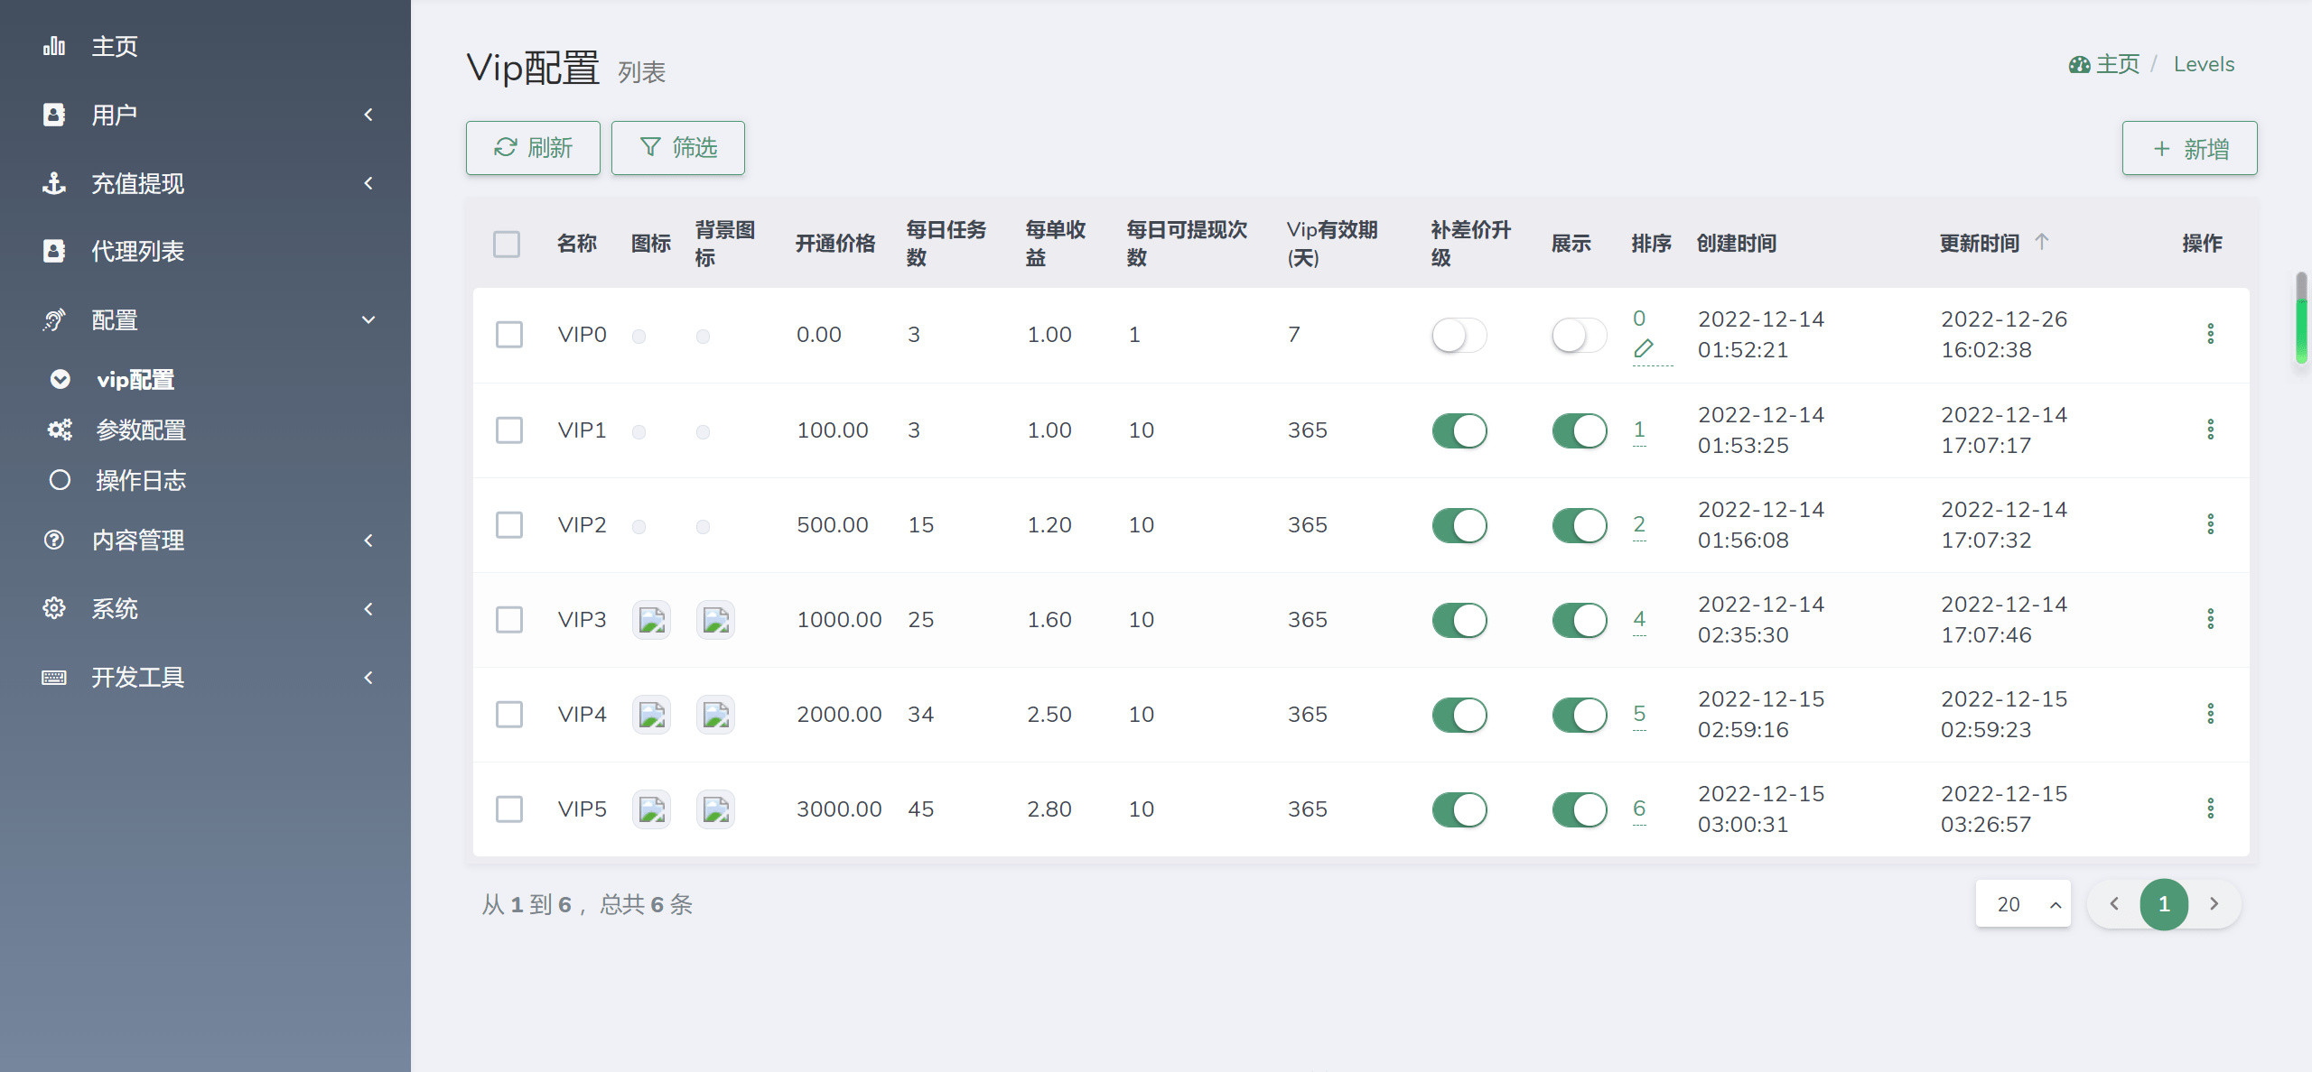Click the gears icon for 参数配置
The width and height of the screenshot is (2312, 1072).
click(x=60, y=430)
